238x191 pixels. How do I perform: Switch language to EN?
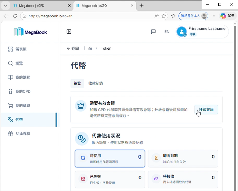coord(167,32)
